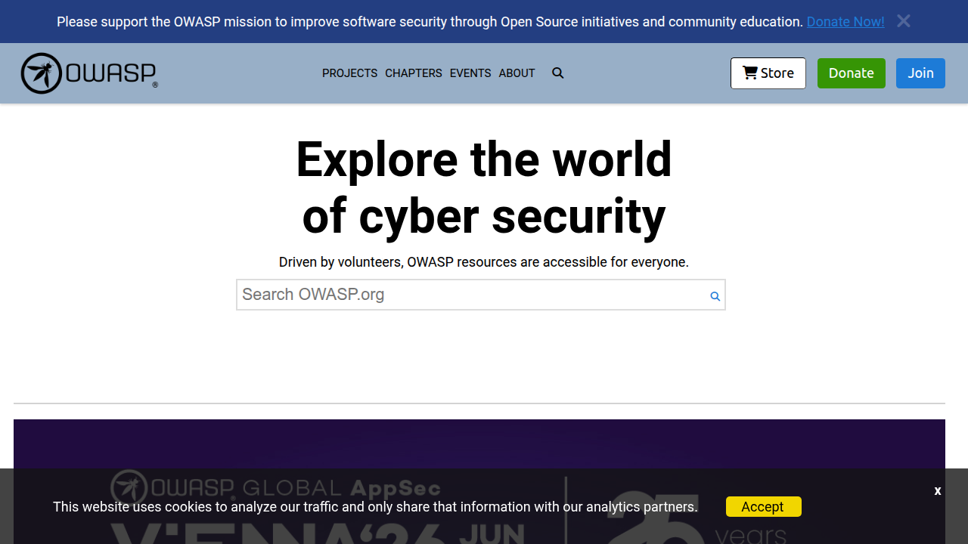Open the CHAPTERS menu
Image resolution: width=968 pixels, height=544 pixels.
point(414,73)
